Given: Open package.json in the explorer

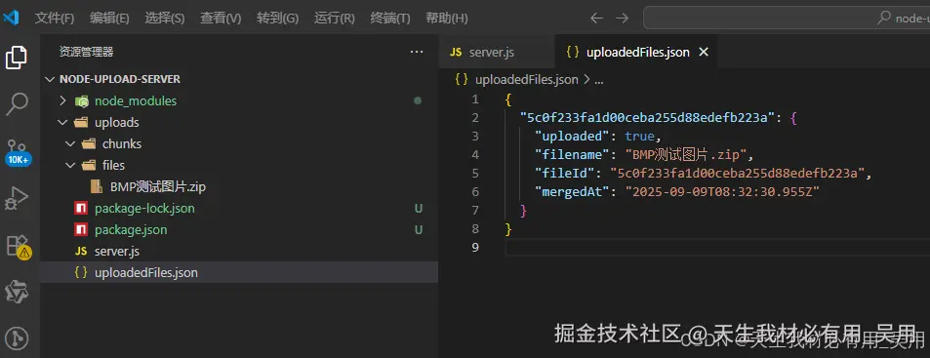Looking at the screenshot, I should point(131,230).
